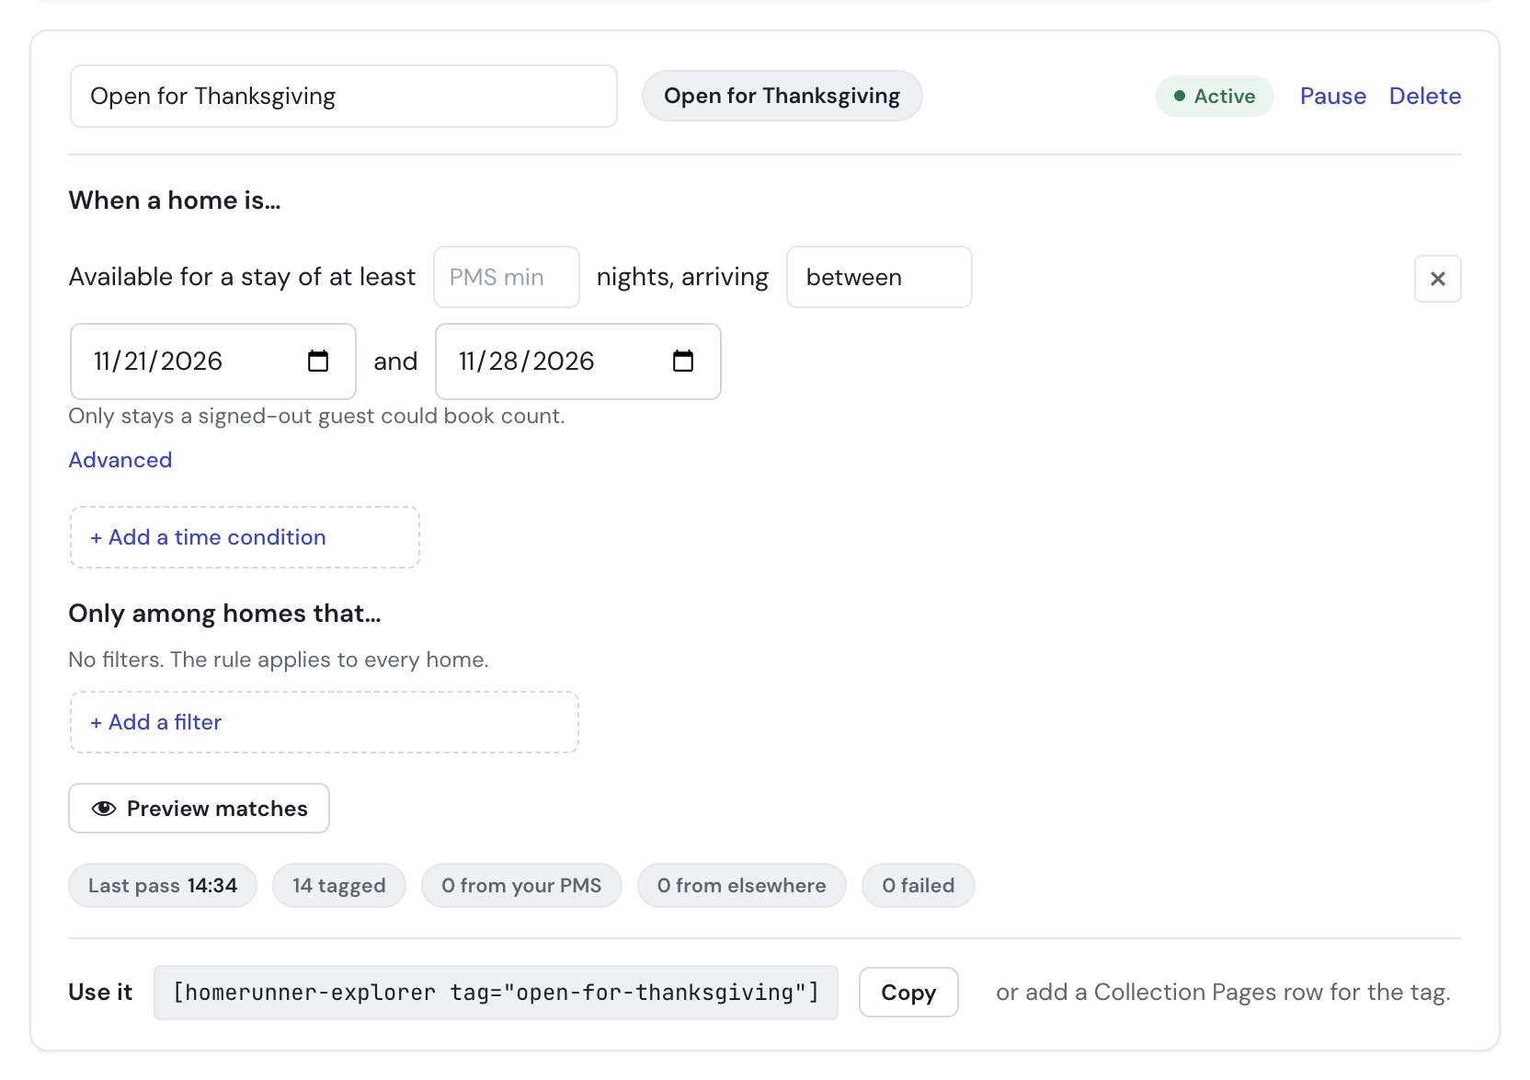Remove the time condition with the X button
The height and width of the screenshot is (1080, 1530).
[x=1438, y=279]
